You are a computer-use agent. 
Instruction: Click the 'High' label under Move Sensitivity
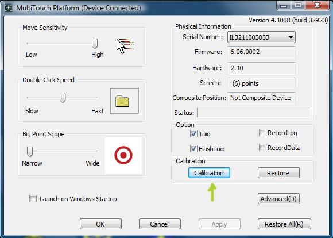(98, 55)
